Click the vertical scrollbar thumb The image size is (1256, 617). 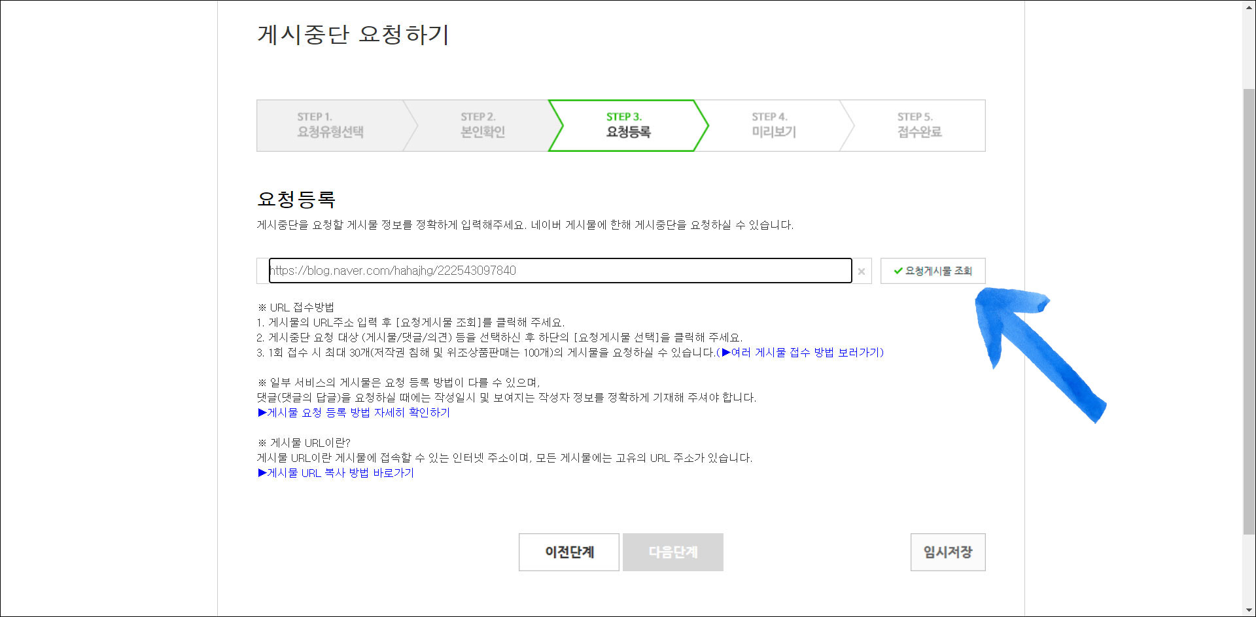1249,311
